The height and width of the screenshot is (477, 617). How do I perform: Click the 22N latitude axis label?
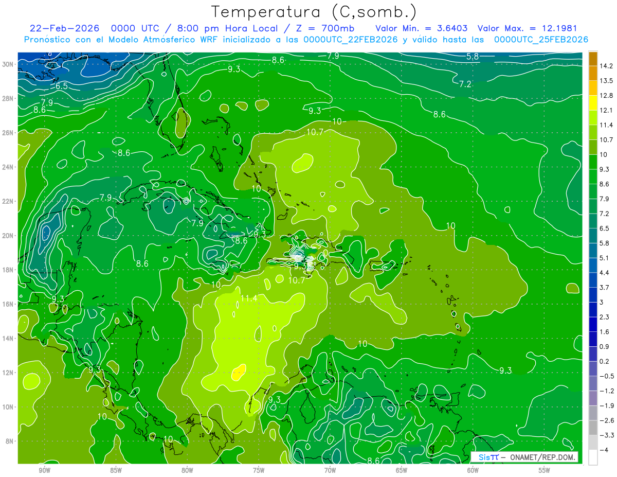[x=9, y=201]
